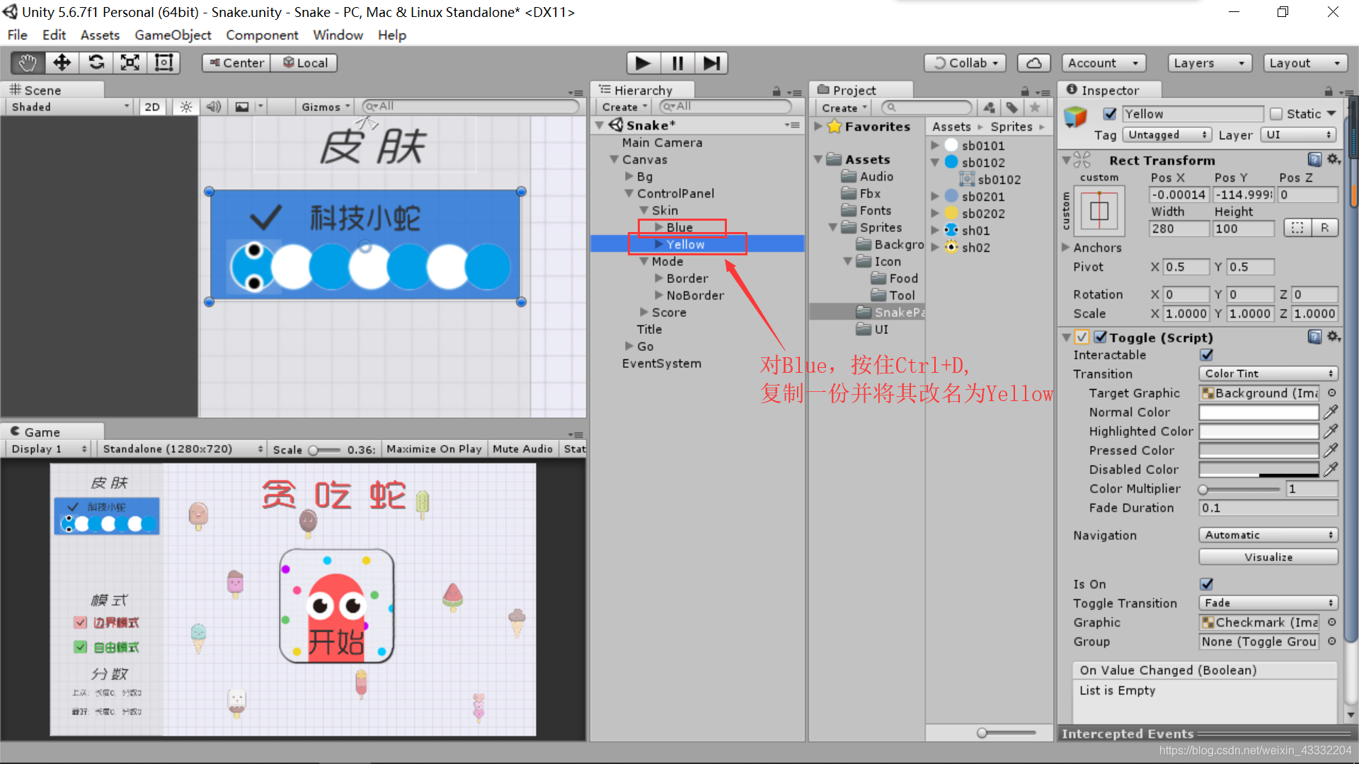Image resolution: width=1359 pixels, height=764 pixels.
Task: Click the Step Forward playback icon
Action: [x=711, y=62]
